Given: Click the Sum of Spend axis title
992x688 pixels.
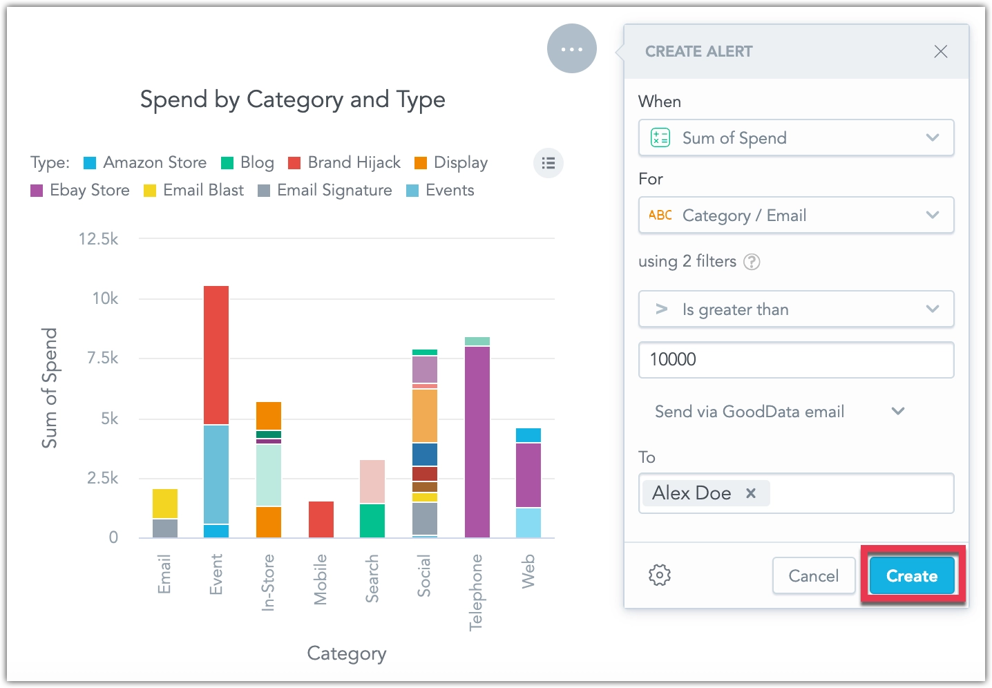Looking at the screenshot, I should coord(49,388).
